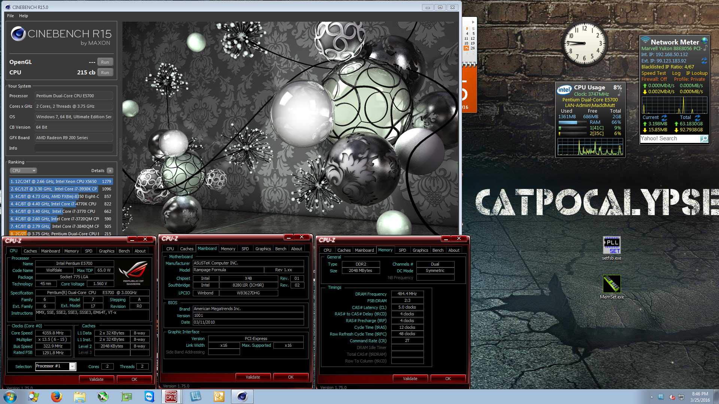Open TeamViewer from the taskbar
The image size is (719, 404).
tap(149, 397)
